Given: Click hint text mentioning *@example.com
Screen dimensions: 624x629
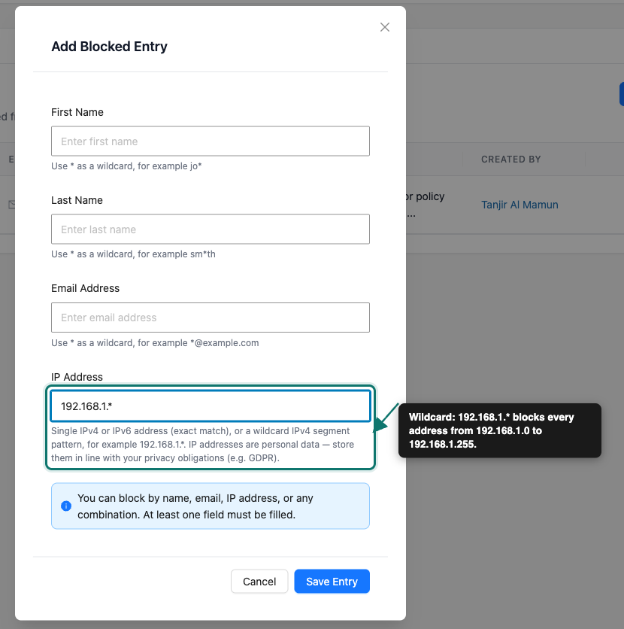Looking at the screenshot, I should (155, 343).
